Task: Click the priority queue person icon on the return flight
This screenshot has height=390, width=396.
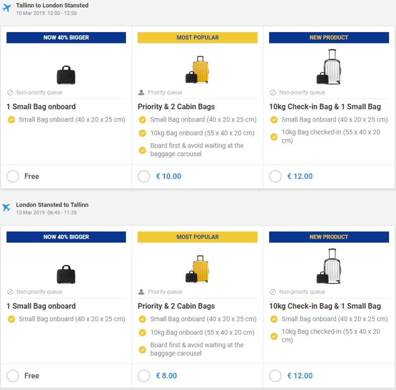Action: (x=142, y=292)
